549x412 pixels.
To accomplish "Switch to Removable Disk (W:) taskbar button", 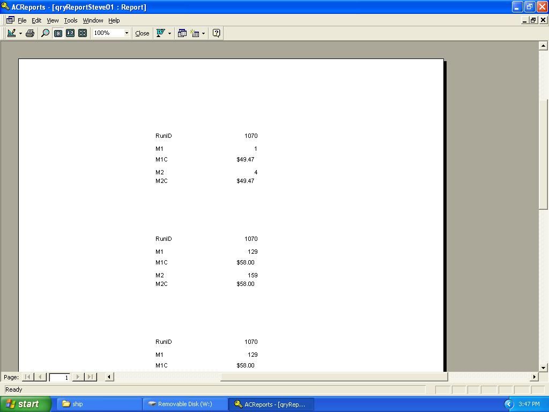I will pyautogui.click(x=185, y=404).
